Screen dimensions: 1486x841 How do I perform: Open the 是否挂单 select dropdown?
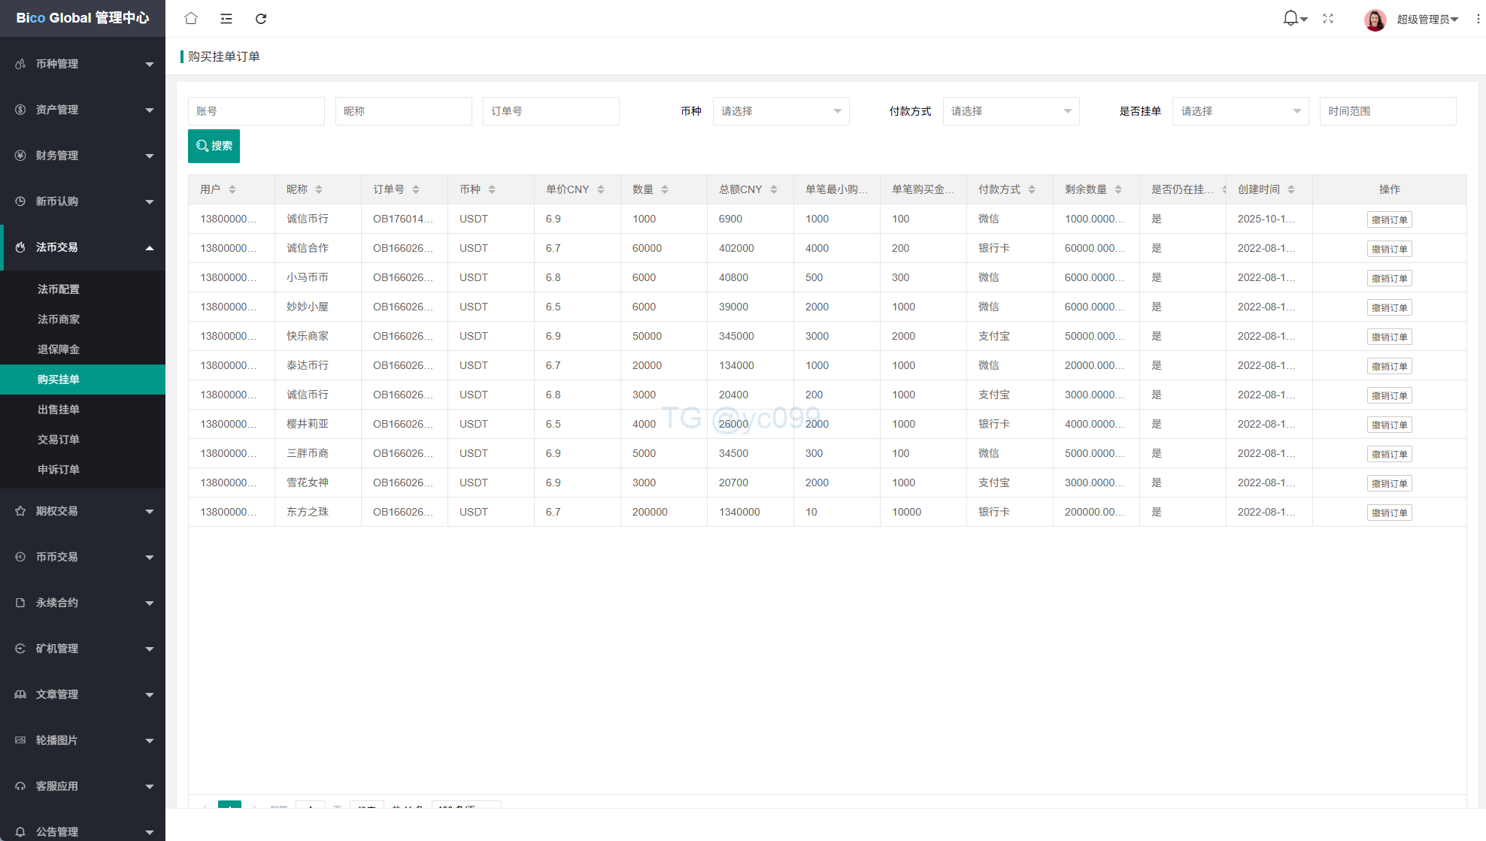click(x=1240, y=111)
